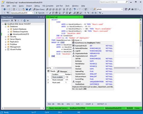Split the editor with the top-right icon
This screenshot has height=114, width=143.
pos(141,20)
